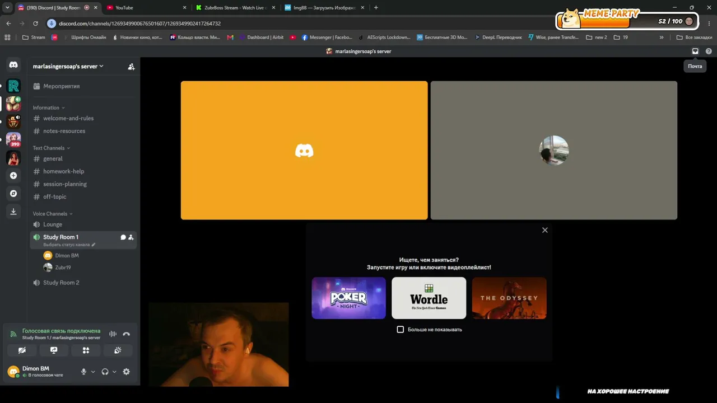Expand marlasingersoap's server dropdown menu
The width and height of the screenshot is (717, 403).
pos(68,66)
